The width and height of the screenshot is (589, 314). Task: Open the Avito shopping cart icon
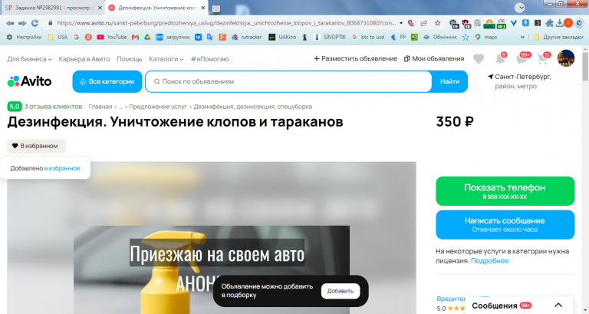point(542,59)
